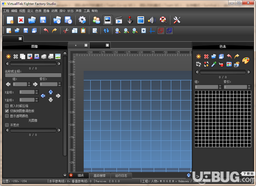The height and width of the screenshot is (186, 256).
Task: Click the floppy disk with clock icon
Action: 68,20
